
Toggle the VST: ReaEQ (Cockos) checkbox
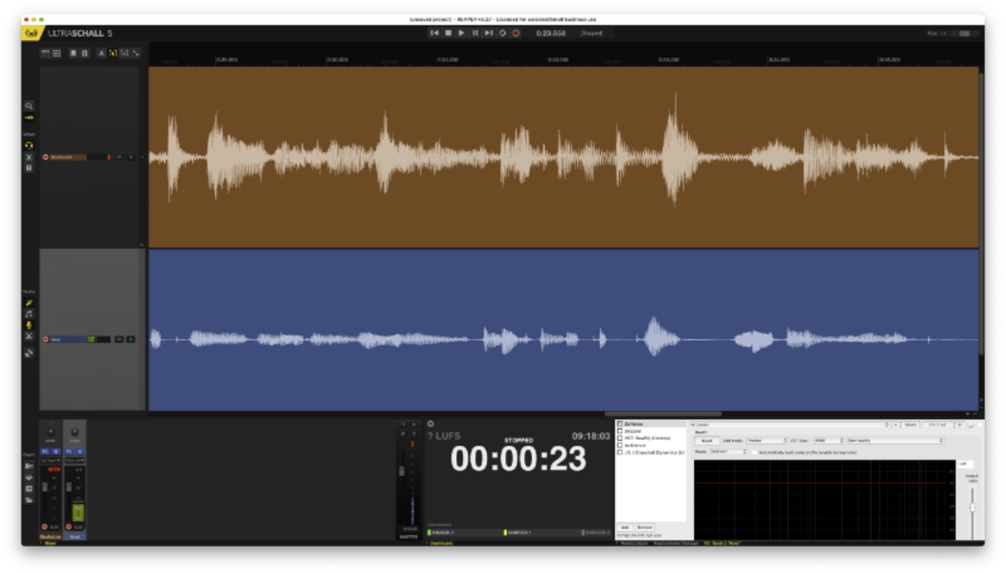click(620, 439)
